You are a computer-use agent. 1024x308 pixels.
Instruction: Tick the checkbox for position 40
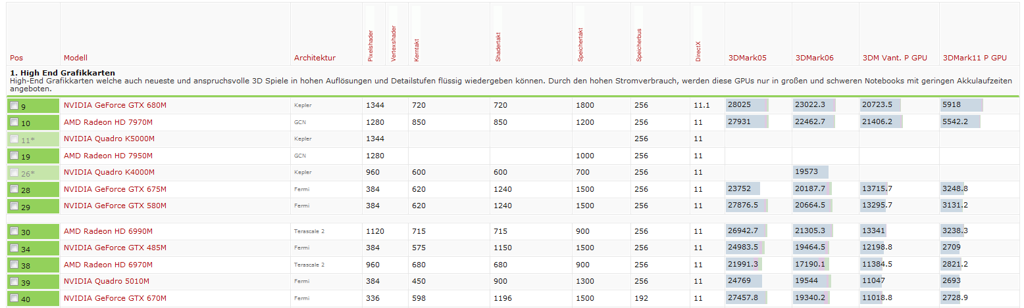pos(14,299)
